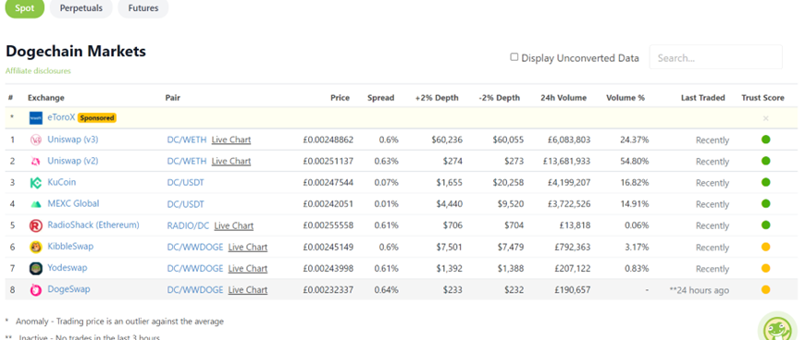Click the Yodeswap logo icon
Viewport: 805px width, 340px height.
click(x=35, y=269)
